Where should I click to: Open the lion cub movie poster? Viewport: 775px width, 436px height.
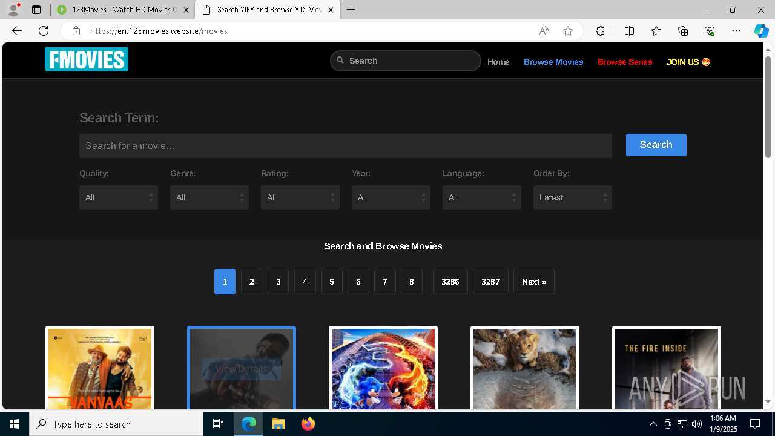[x=525, y=369]
